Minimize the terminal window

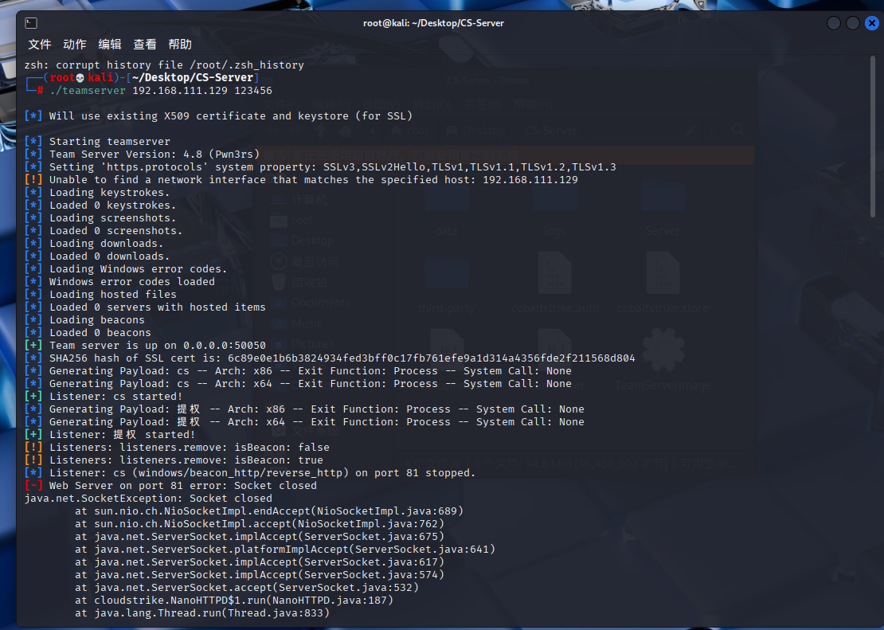point(833,23)
